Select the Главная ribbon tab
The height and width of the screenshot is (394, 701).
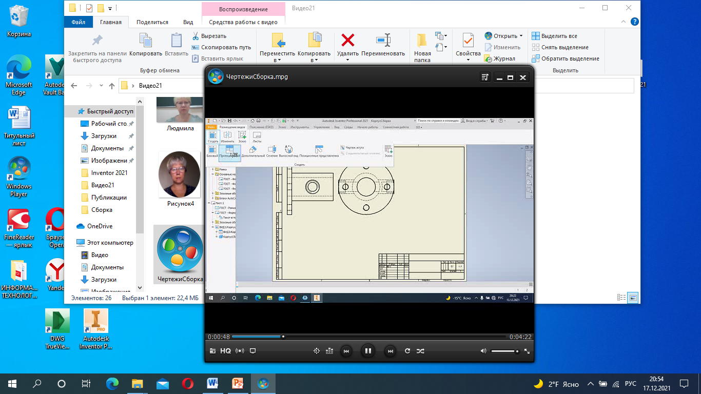(111, 22)
